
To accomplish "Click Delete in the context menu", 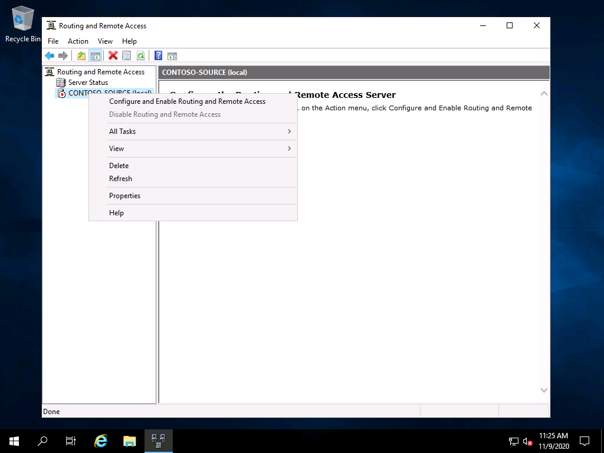I will click(119, 166).
